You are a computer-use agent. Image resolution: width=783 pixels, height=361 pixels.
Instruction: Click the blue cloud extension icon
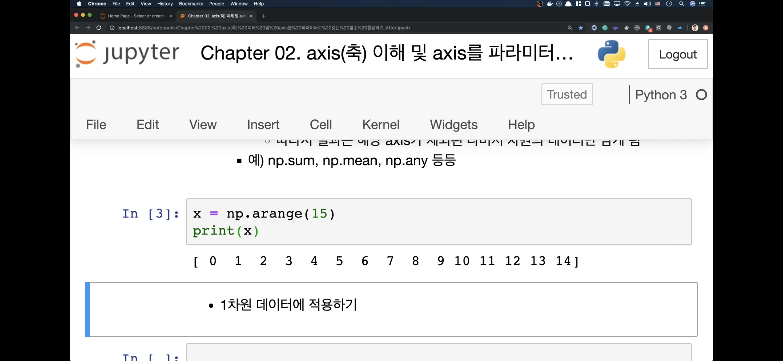680,28
